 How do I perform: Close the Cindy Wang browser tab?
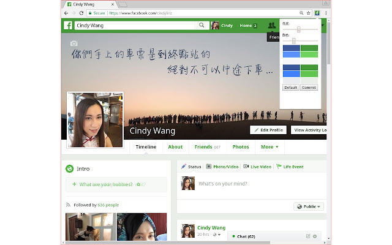(113, 4)
